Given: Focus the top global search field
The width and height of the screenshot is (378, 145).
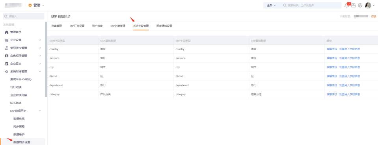Looking at the screenshot, I should [311, 5].
